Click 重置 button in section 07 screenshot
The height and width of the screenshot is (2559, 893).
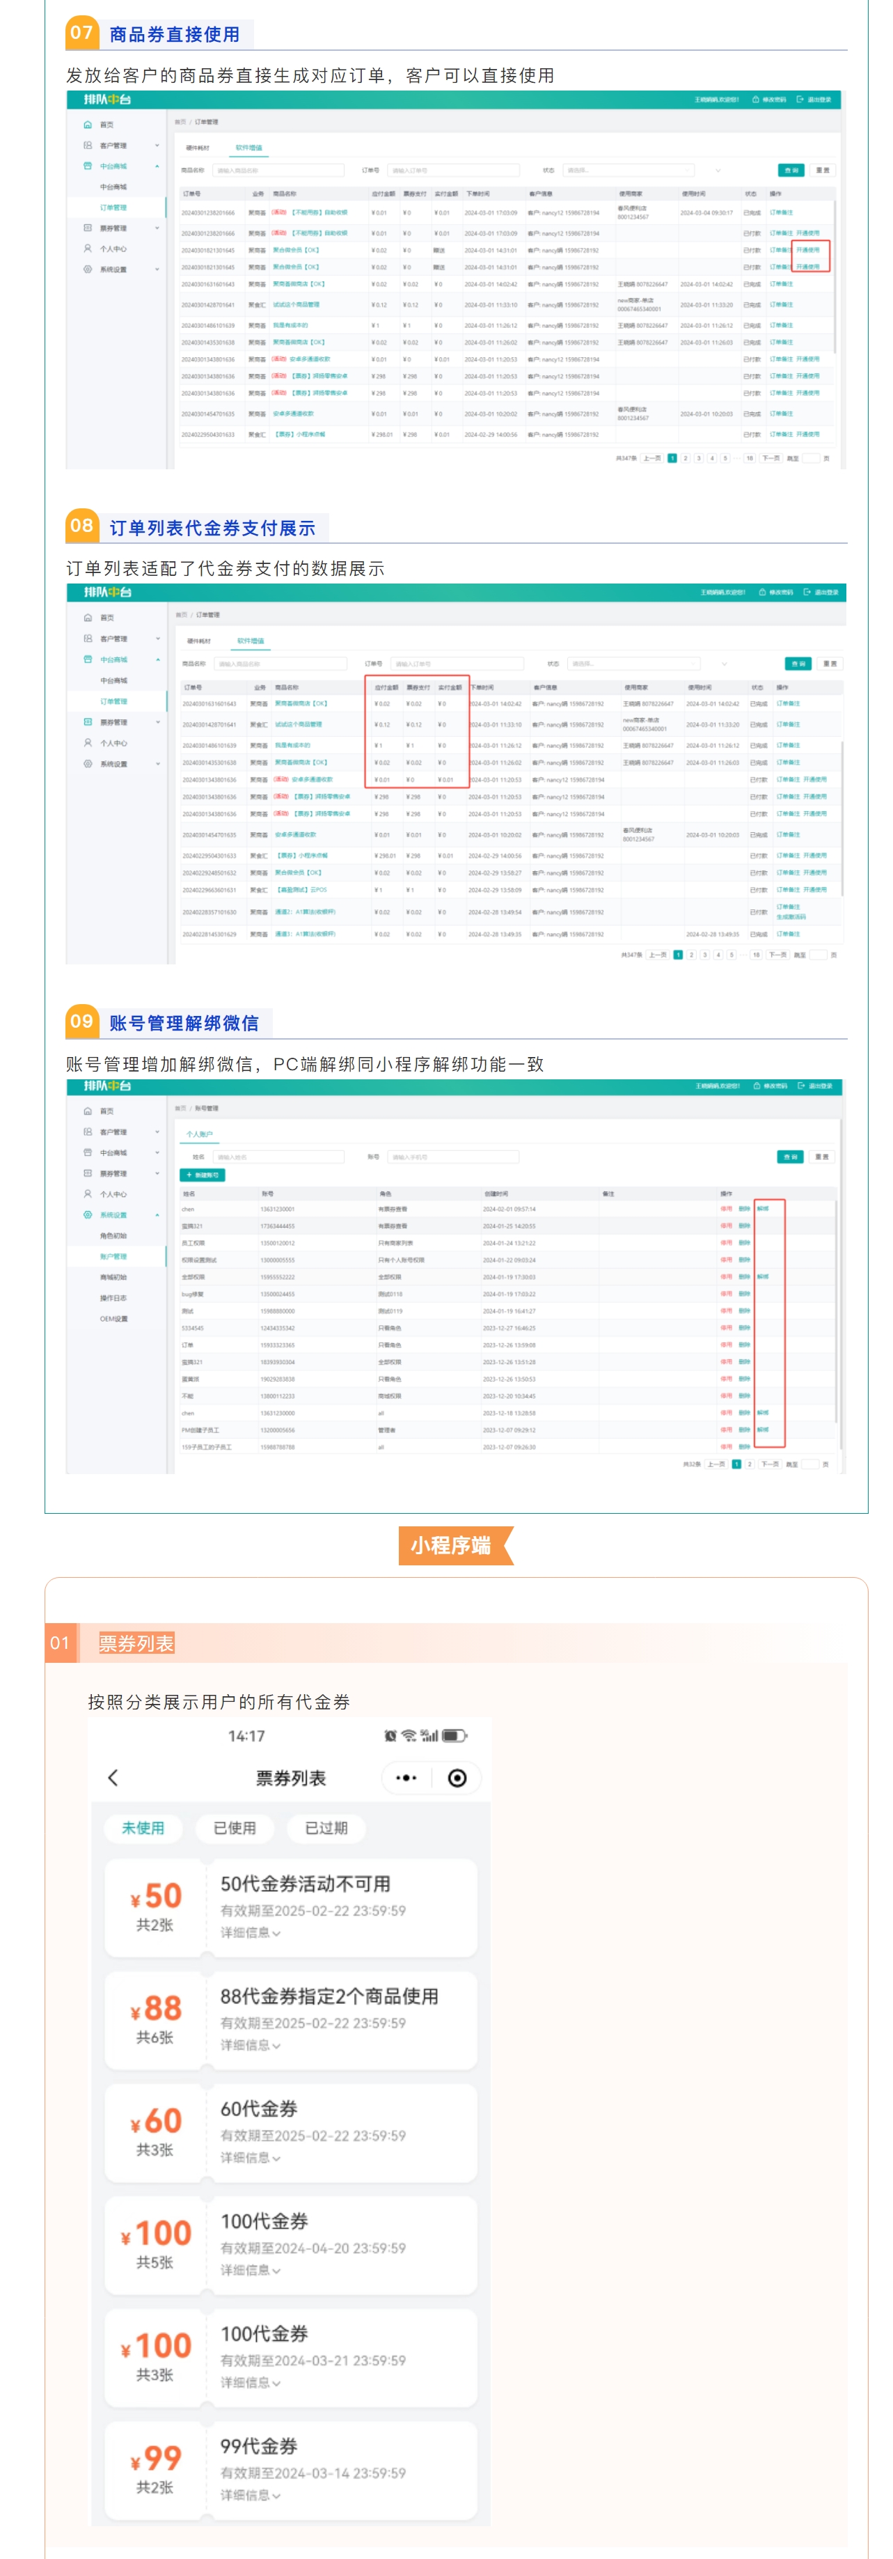pos(823,170)
